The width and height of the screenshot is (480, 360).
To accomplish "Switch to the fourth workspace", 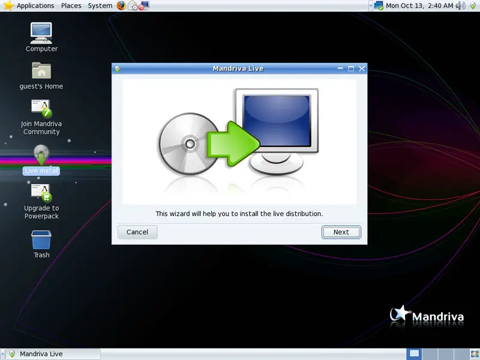I will (x=461, y=354).
